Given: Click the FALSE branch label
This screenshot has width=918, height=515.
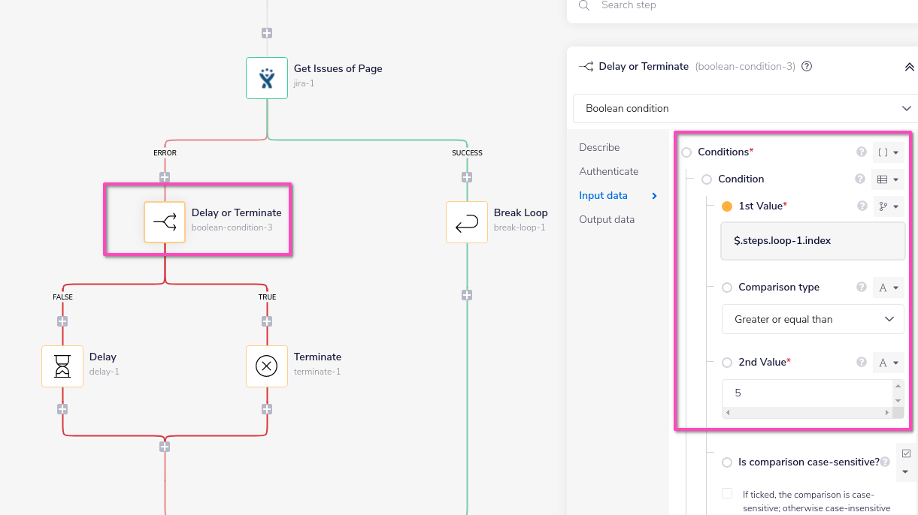Looking at the screenshot, I should point(62,297).
